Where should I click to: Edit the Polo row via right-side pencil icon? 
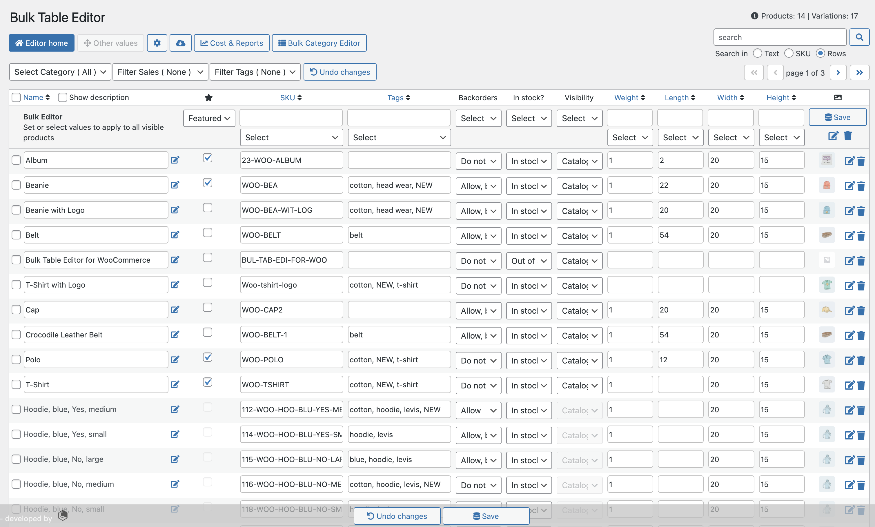(x=850, y=360)
